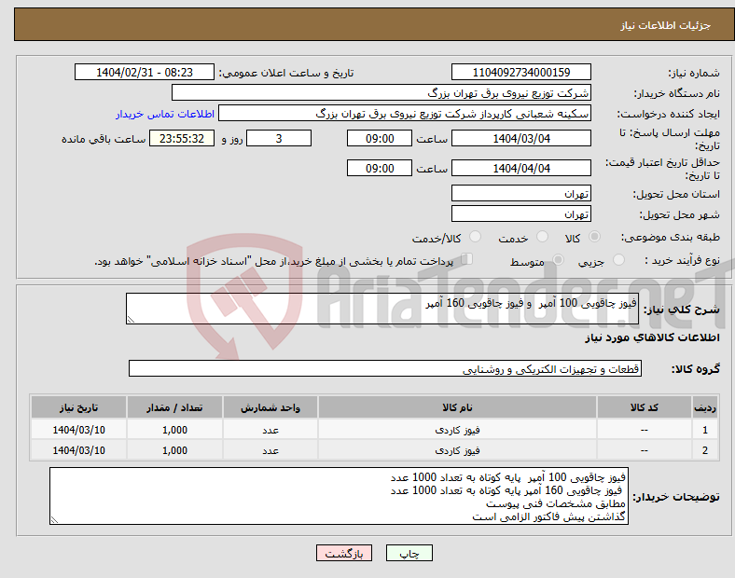Click price validity time 09:00 field
Screen dimensions: 735x578
tap(380, 168)
